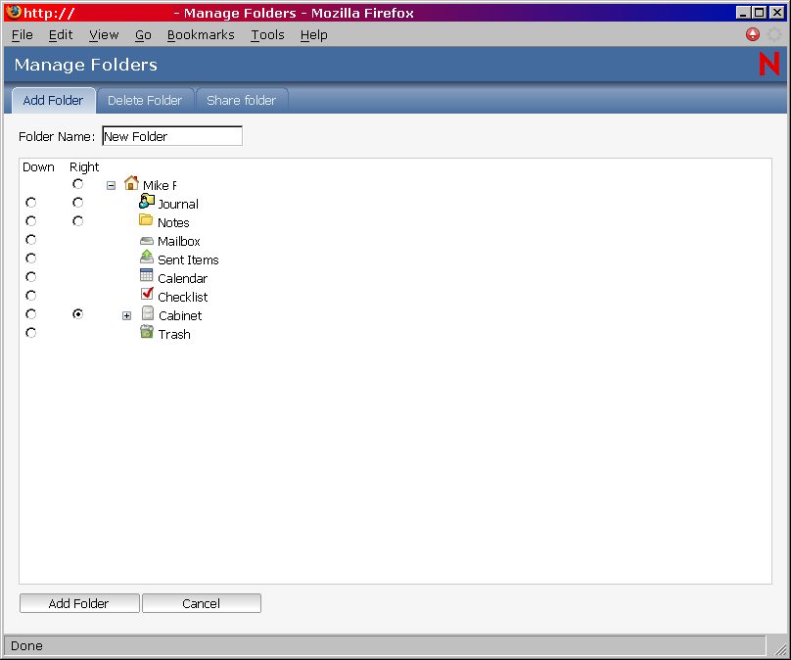
Task: Select the Right radio for Journal
Action: click(x=77, y=203)
